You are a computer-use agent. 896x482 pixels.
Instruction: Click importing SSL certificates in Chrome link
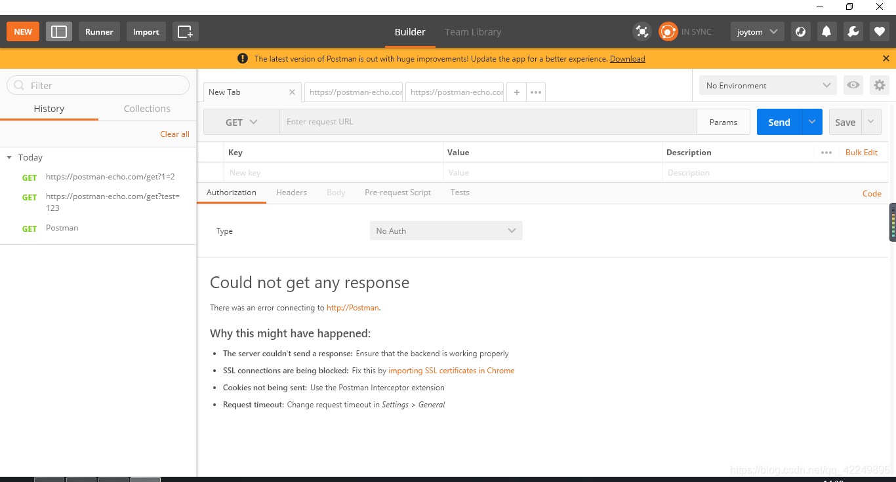(x=451, y=371)
